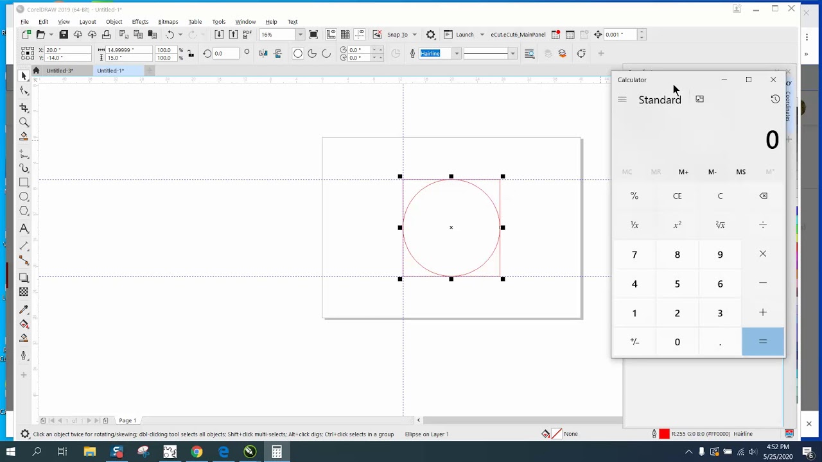Screen dimensions: 822x462
Task: Expand the Snap To dropdown
Action: tap(414, 35)
